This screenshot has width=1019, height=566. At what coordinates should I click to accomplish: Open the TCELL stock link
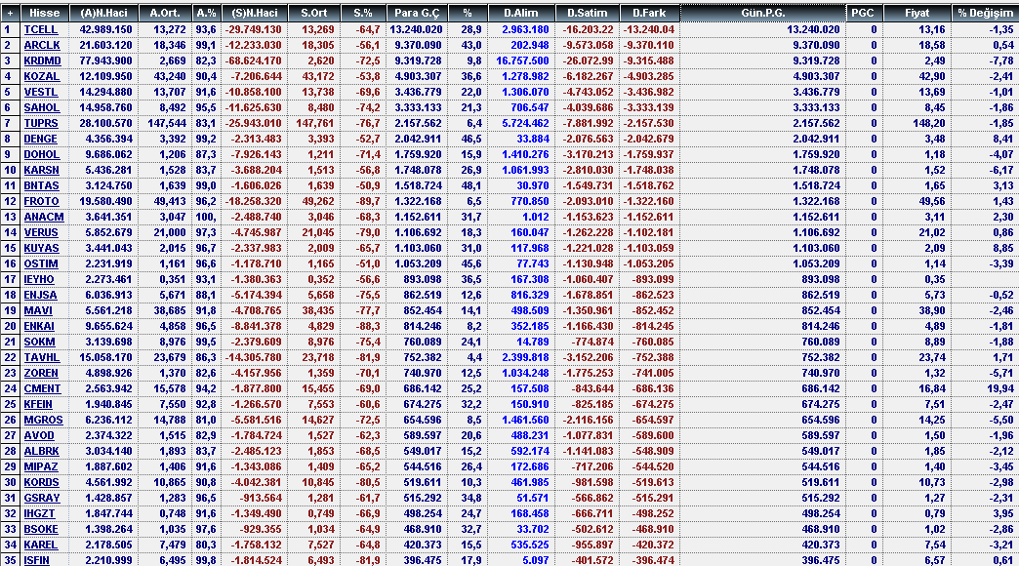pyautogui.click(x=40, y=30)
